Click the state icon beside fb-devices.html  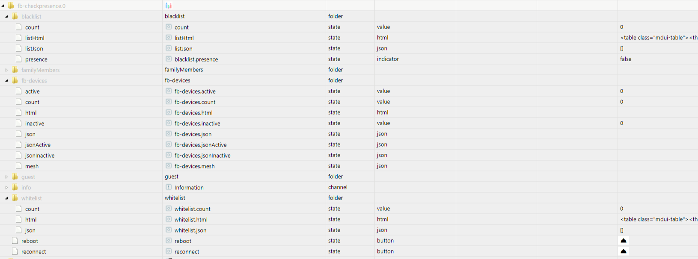coord(169,112)
